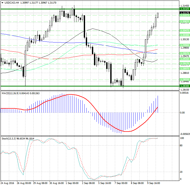The image size is (190, 186).
Task: Select the black current price tag 1.31170
Action: [x=184, y=12]
